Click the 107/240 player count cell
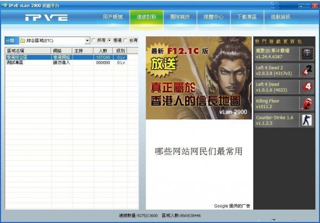 (103, 58)
